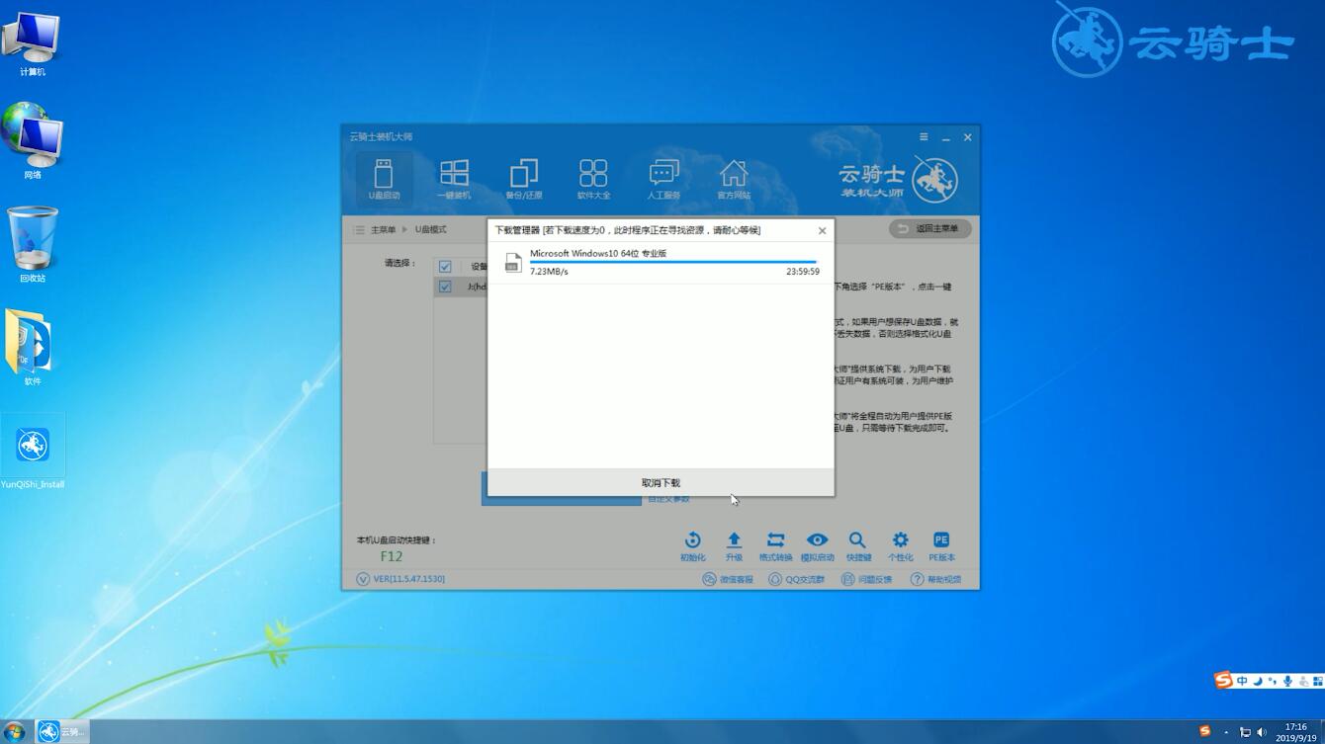Open 软件 folder on desktop
The height and width of the screenshot is (744, 1325).
tap(33, 348)
